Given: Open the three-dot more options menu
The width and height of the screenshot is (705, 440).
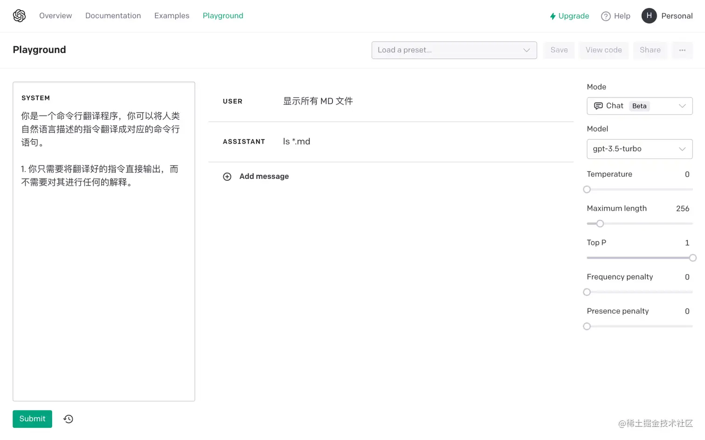Looking at the screenshot, I should coord(682,50).
